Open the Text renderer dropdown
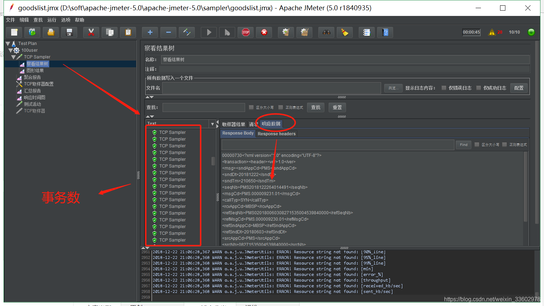Image resolution: width=544 pixels, height=306 pixels. click(212, 124)
